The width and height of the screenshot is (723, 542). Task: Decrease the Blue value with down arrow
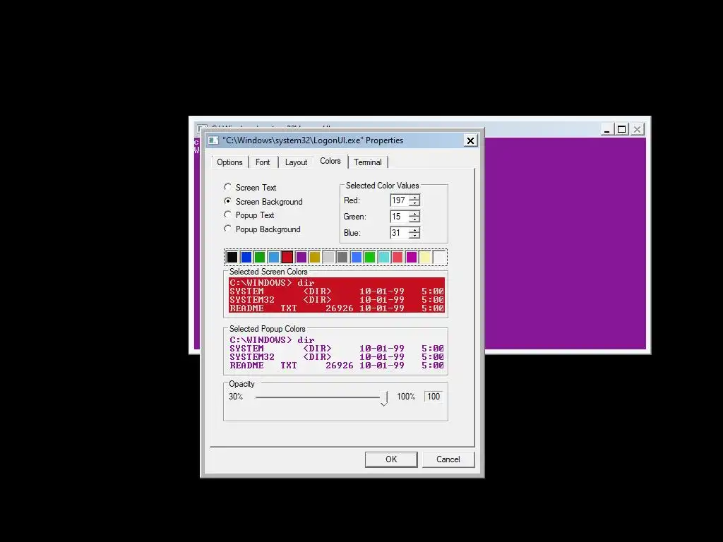point(414,236)
